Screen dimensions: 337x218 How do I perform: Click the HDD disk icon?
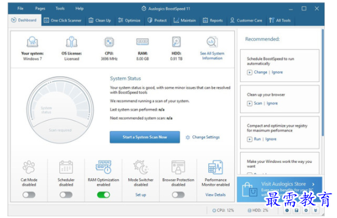click(176, 42)
